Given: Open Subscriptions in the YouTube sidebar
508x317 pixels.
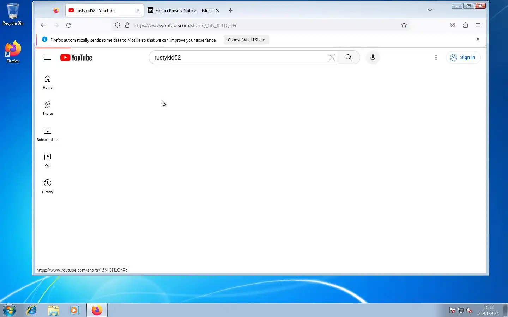Looking at the screenshot, I should [x=48, y=134].
